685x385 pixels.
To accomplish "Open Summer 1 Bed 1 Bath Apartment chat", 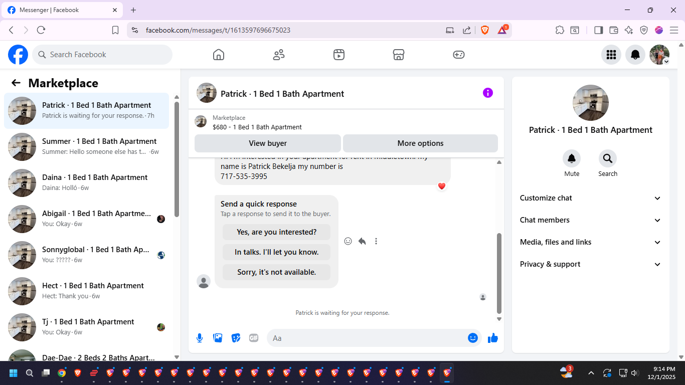I will tap(86, 147).
